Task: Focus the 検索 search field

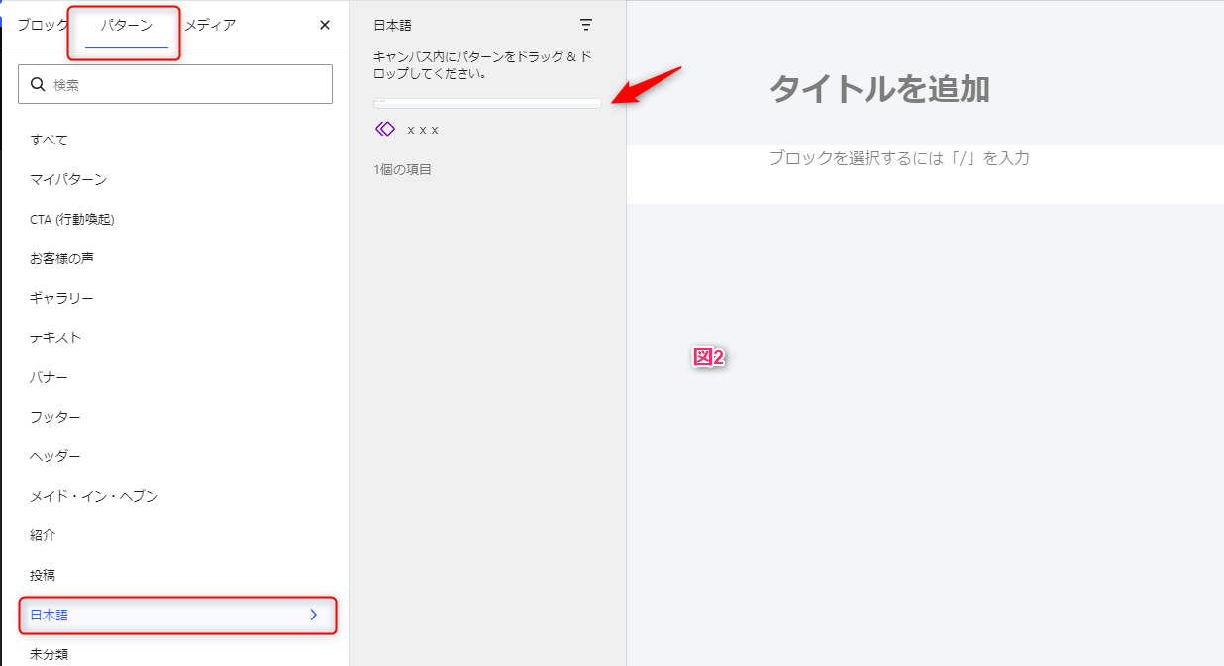Action: 188,85
